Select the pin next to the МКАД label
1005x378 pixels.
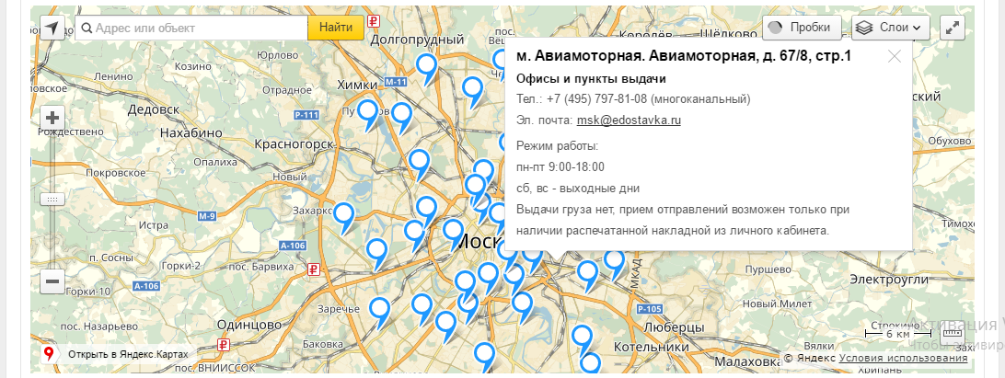click(614, 263)
